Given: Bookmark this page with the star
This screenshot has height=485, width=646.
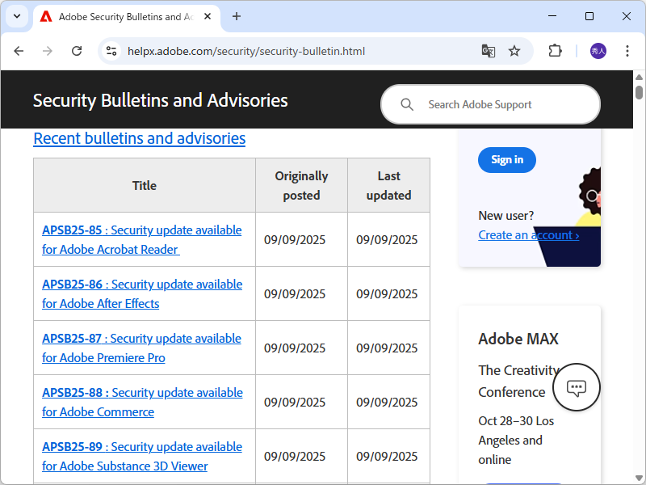Looking at the screenshot, I should 514,51.
